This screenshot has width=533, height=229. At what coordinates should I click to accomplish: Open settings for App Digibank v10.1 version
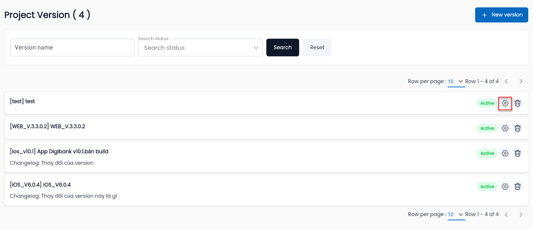[x=505, y=153]
